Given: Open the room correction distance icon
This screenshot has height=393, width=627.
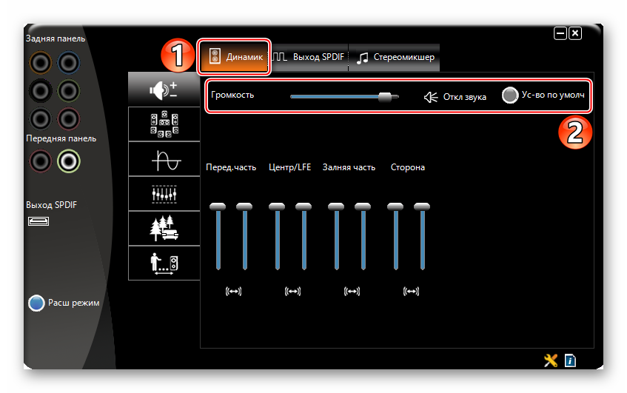Looking at the screenshot, I should tap(164, 263).
